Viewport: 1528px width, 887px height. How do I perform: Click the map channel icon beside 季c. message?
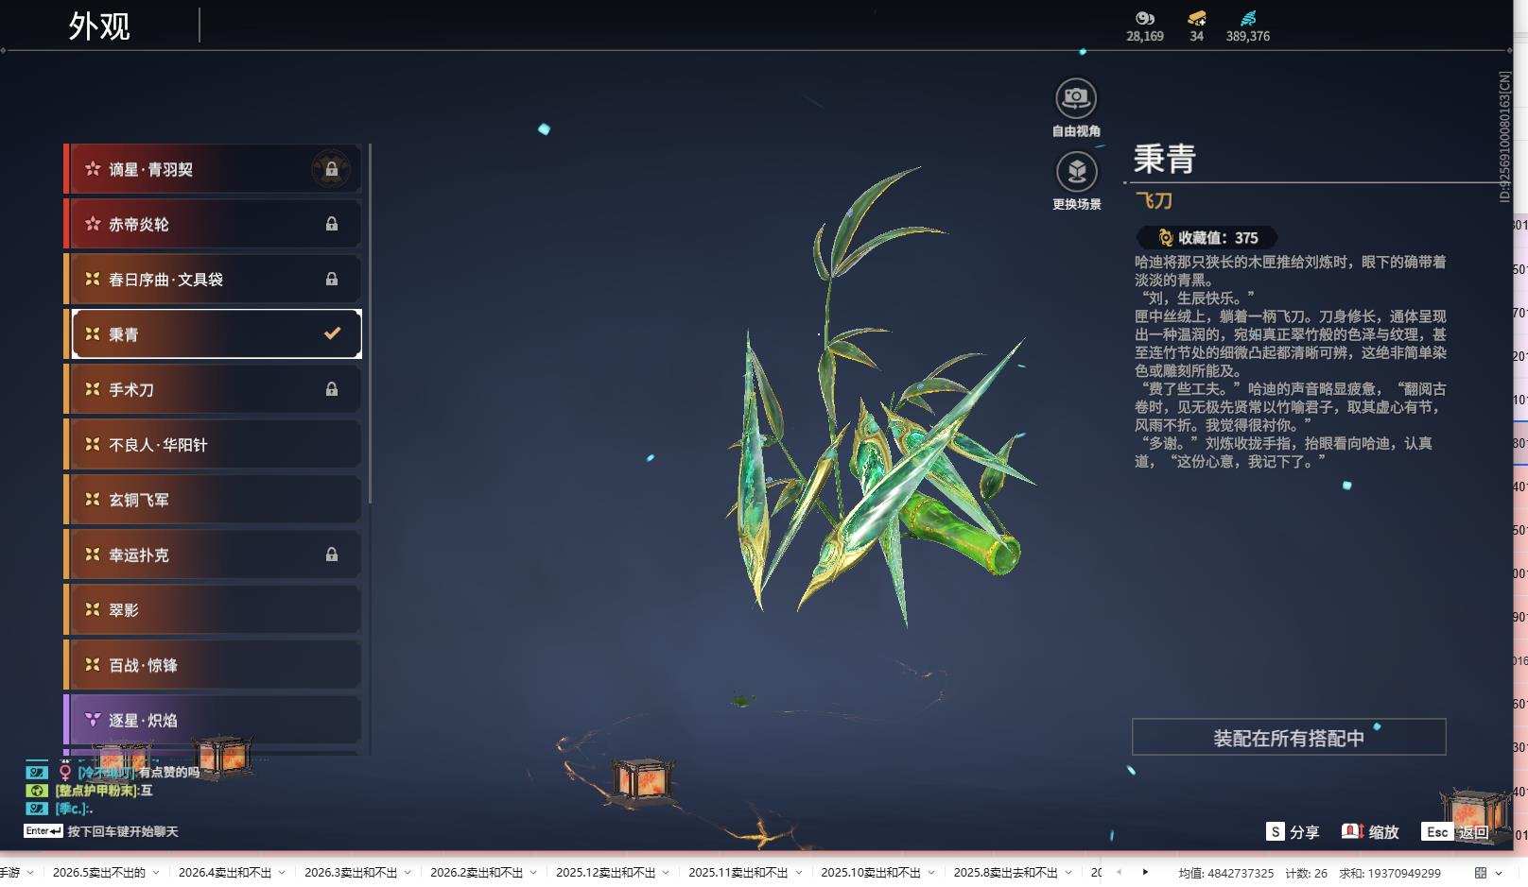point(37,808)
